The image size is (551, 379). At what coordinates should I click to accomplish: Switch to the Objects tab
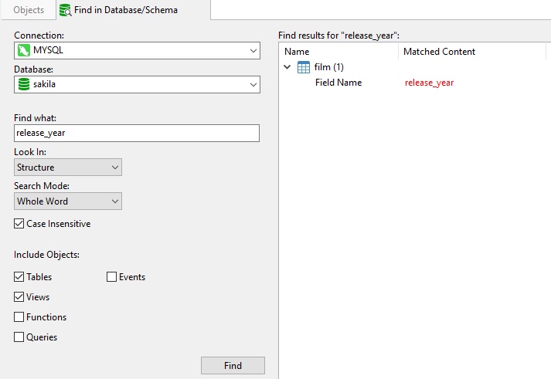click(29, 10)
